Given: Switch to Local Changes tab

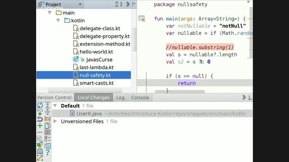Looking at the screenshot, I should click(93, 98).
